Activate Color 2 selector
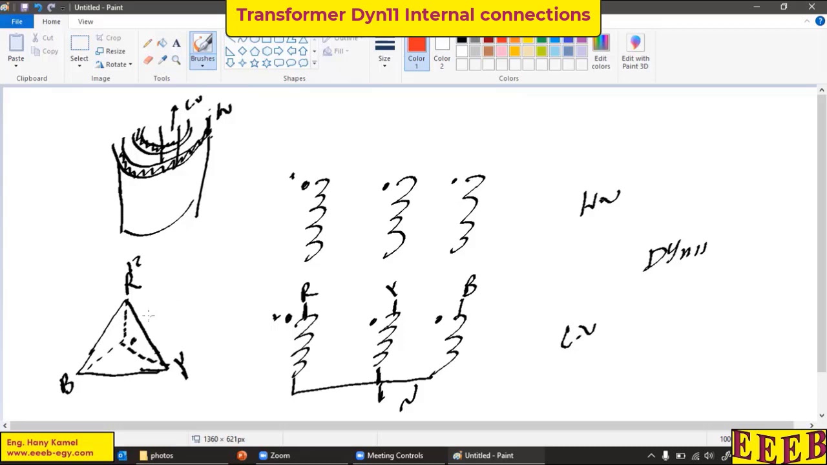This screenshot has width=827, height=465. tap(442, 53)
